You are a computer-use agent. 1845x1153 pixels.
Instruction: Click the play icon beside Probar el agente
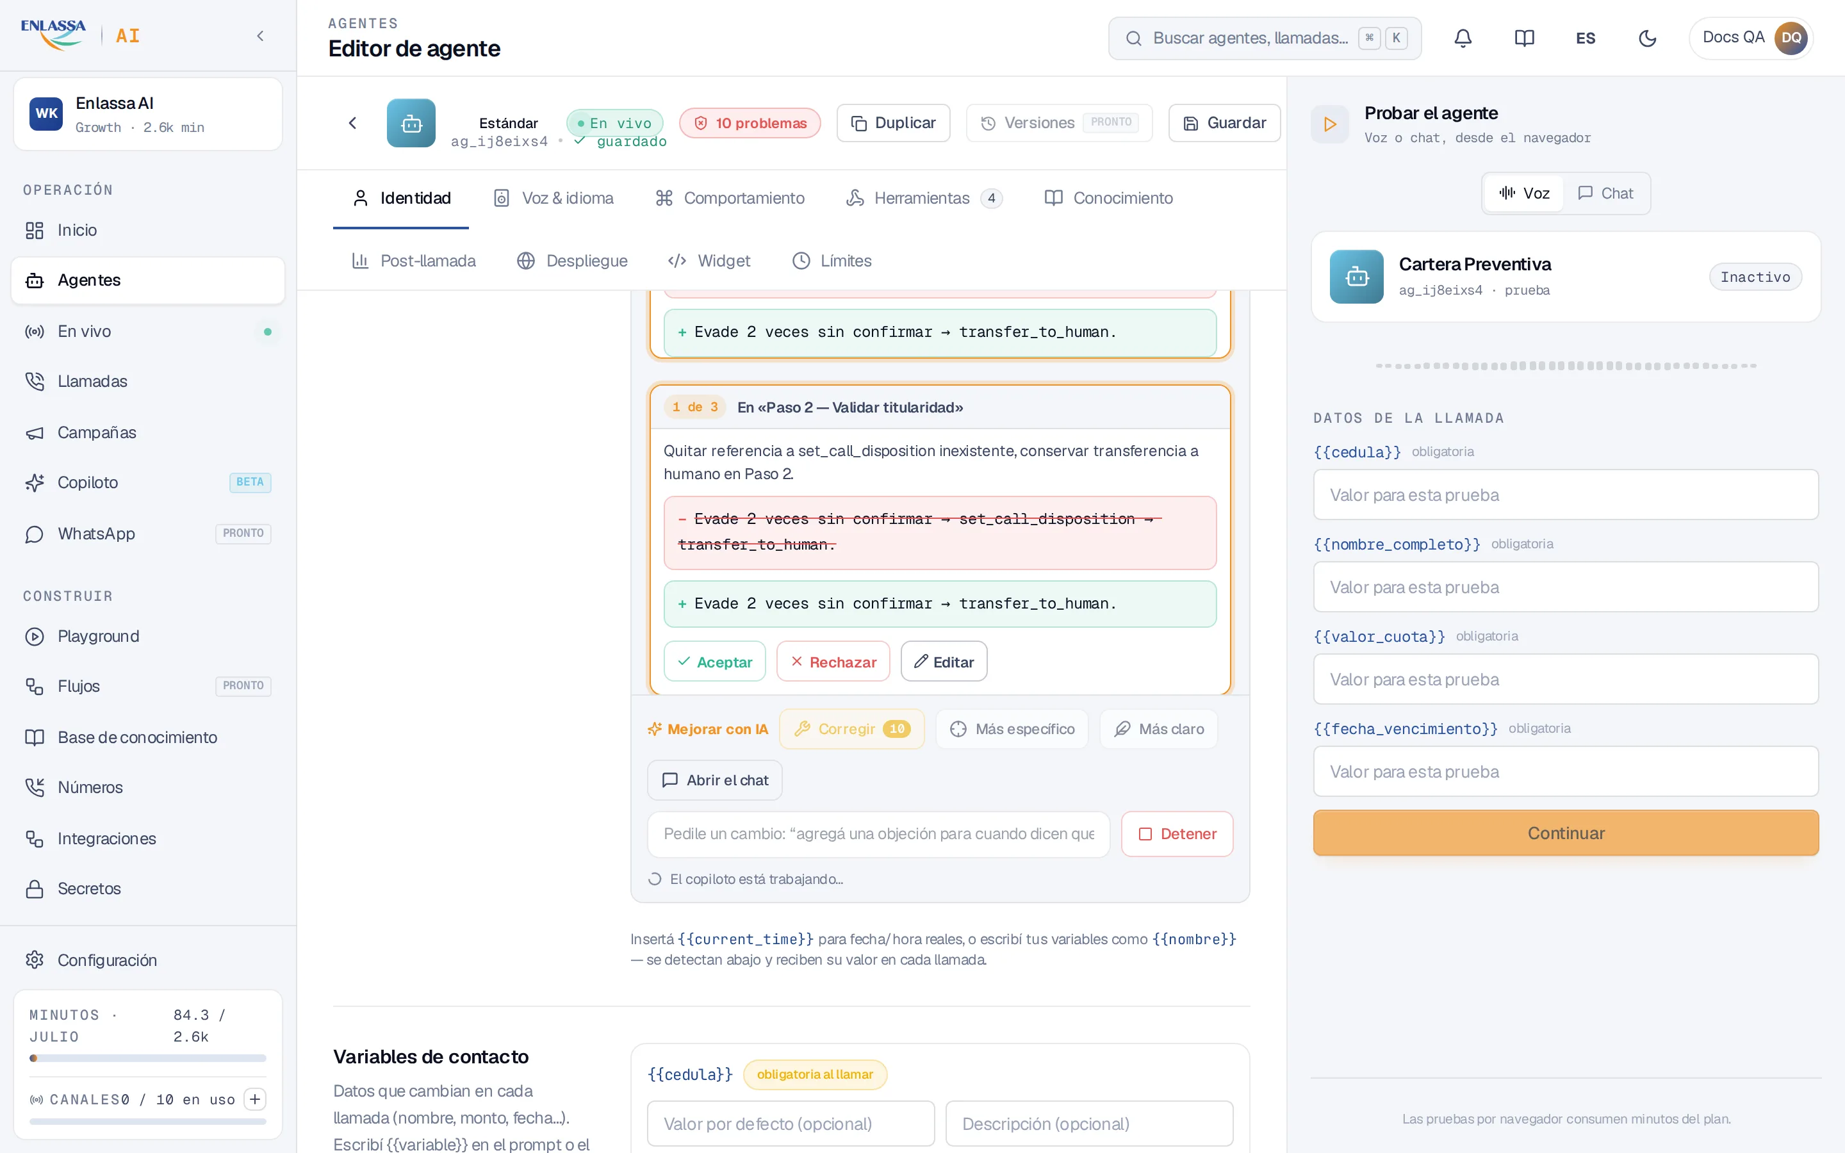click(1330, 124)
